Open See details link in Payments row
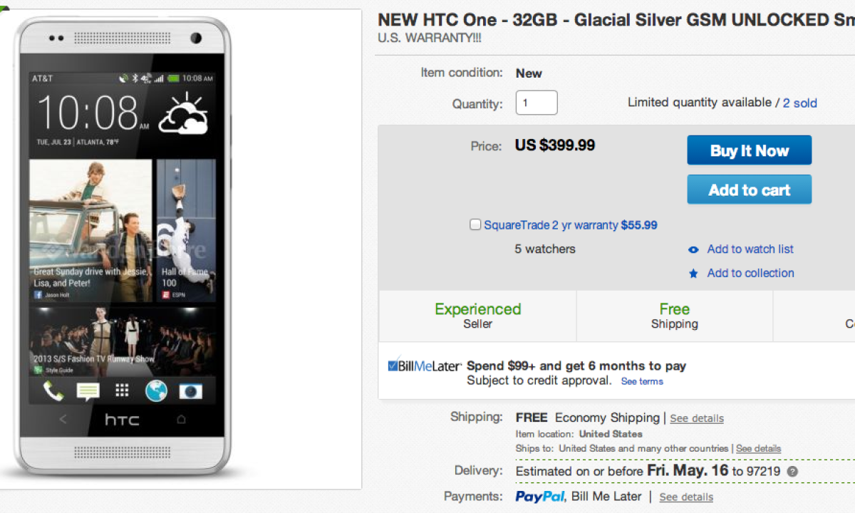Screen dimensions: 855x513 coord(686,497)
